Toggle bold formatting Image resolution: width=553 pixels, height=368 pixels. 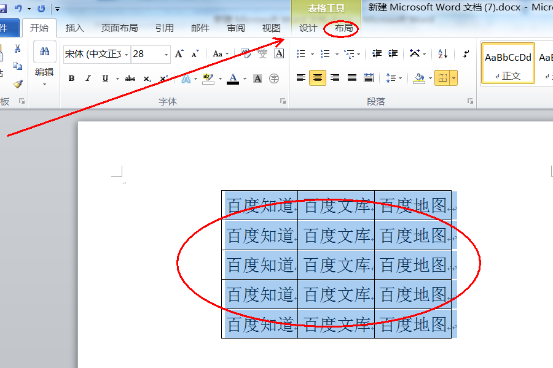tap(72, 78)
